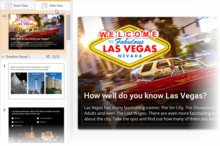Click the intro description text box

coord(151,113)
